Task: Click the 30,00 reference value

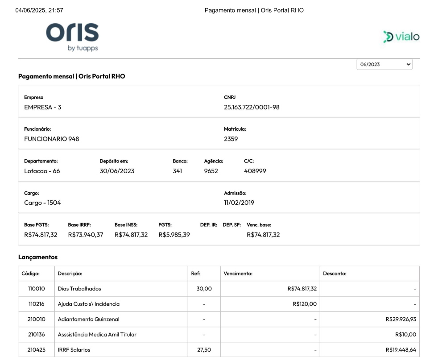Action: click(204, 289)
